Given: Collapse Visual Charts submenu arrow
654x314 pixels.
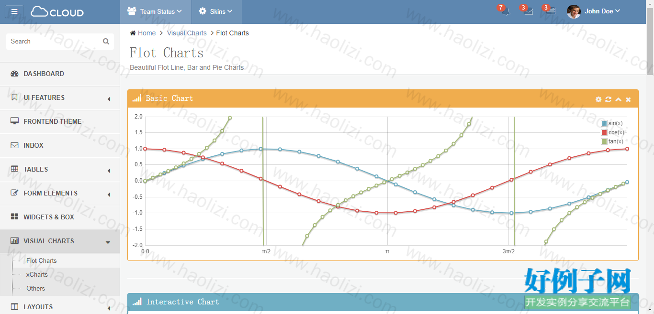Looking at the screenshot, I should (108, 243).
